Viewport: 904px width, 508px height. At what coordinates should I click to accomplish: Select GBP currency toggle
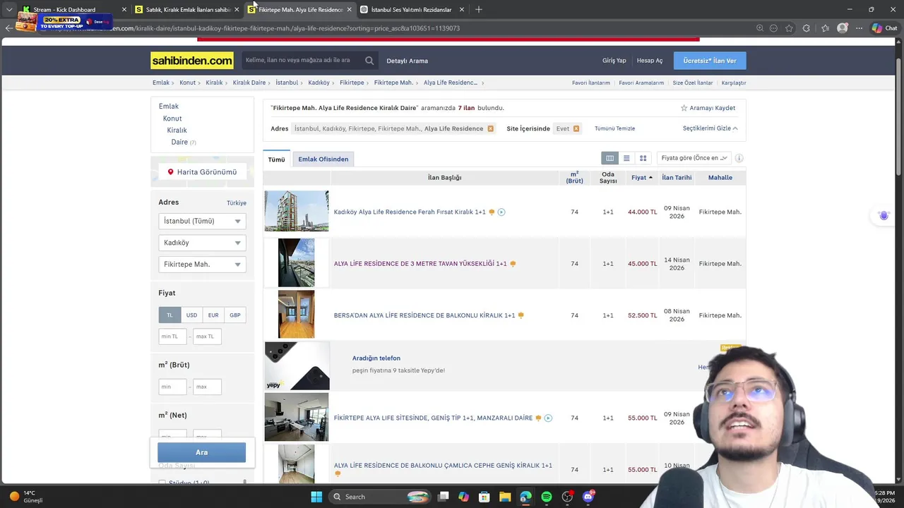pos(235,315)
